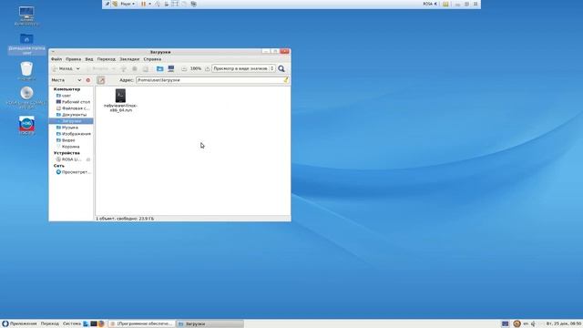This screenshot has height=328, width=583.
Task: Launch the terminal panel launcher
Action: click(x=94, y=324)
